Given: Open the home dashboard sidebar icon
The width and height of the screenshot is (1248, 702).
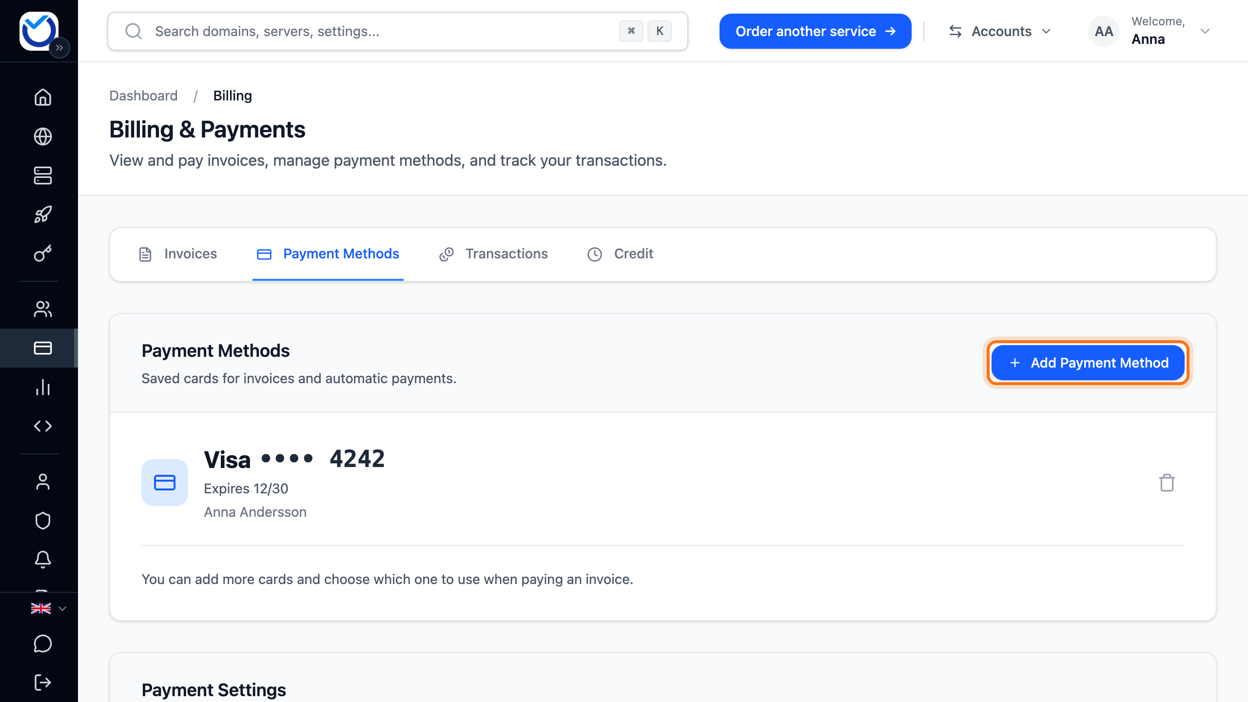Looking at the screenshot, I should tap(43, 97).
